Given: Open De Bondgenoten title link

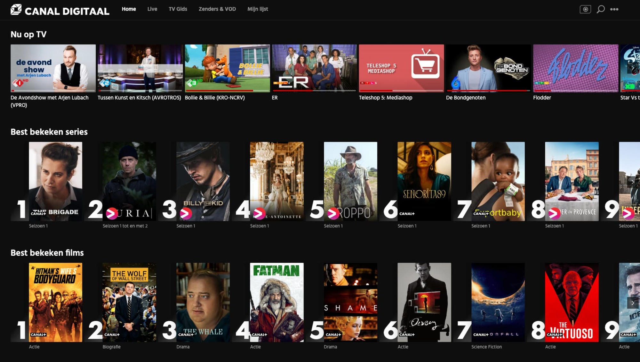Looking at the screenshot, I should 466,98.
